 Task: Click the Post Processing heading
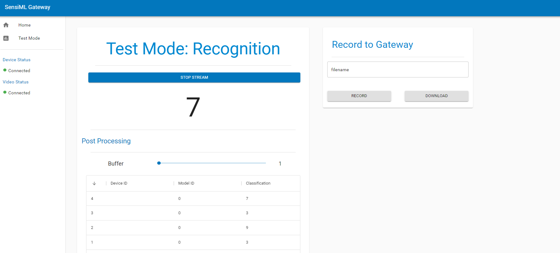(106, 141)
